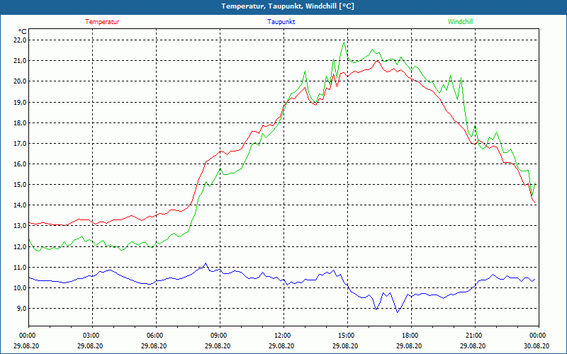Viewport: 567px width, 354px height.
Task: Click the 18:00 time axis label
Action: point(411,336)
